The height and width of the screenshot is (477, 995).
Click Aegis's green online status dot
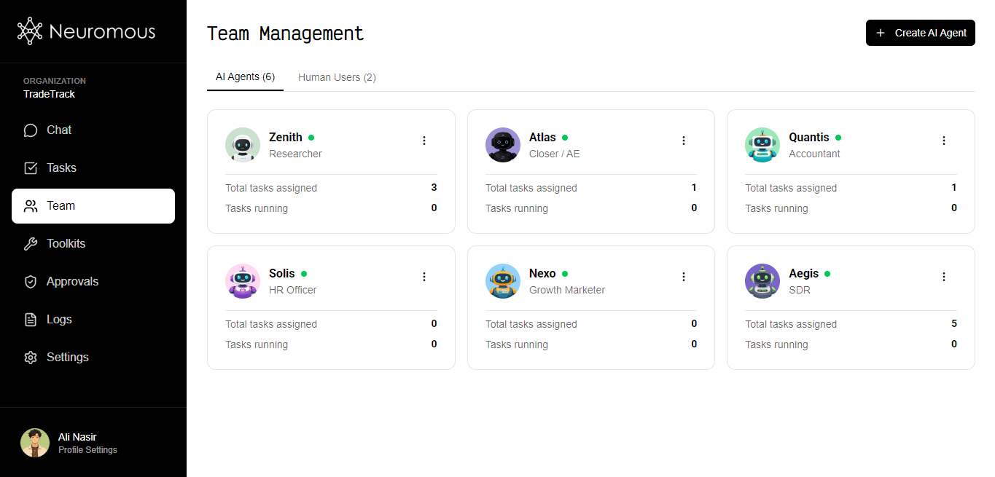click(828, 274)
